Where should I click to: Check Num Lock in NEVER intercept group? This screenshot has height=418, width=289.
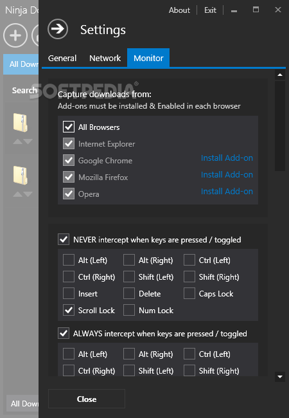pos(129,310)
